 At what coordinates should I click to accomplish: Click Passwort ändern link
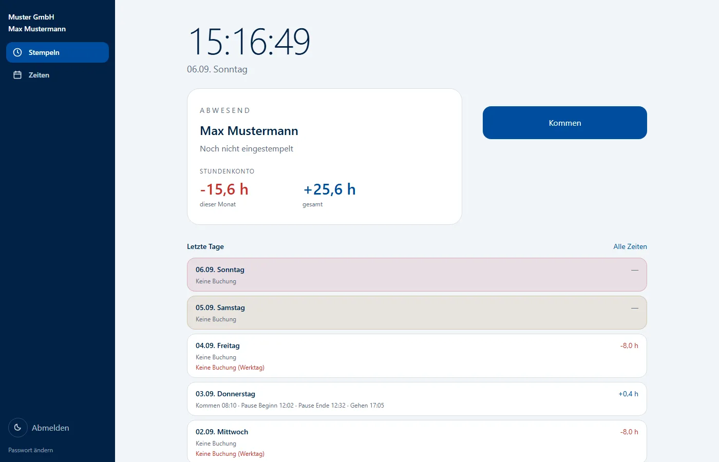tap(31, 450)
